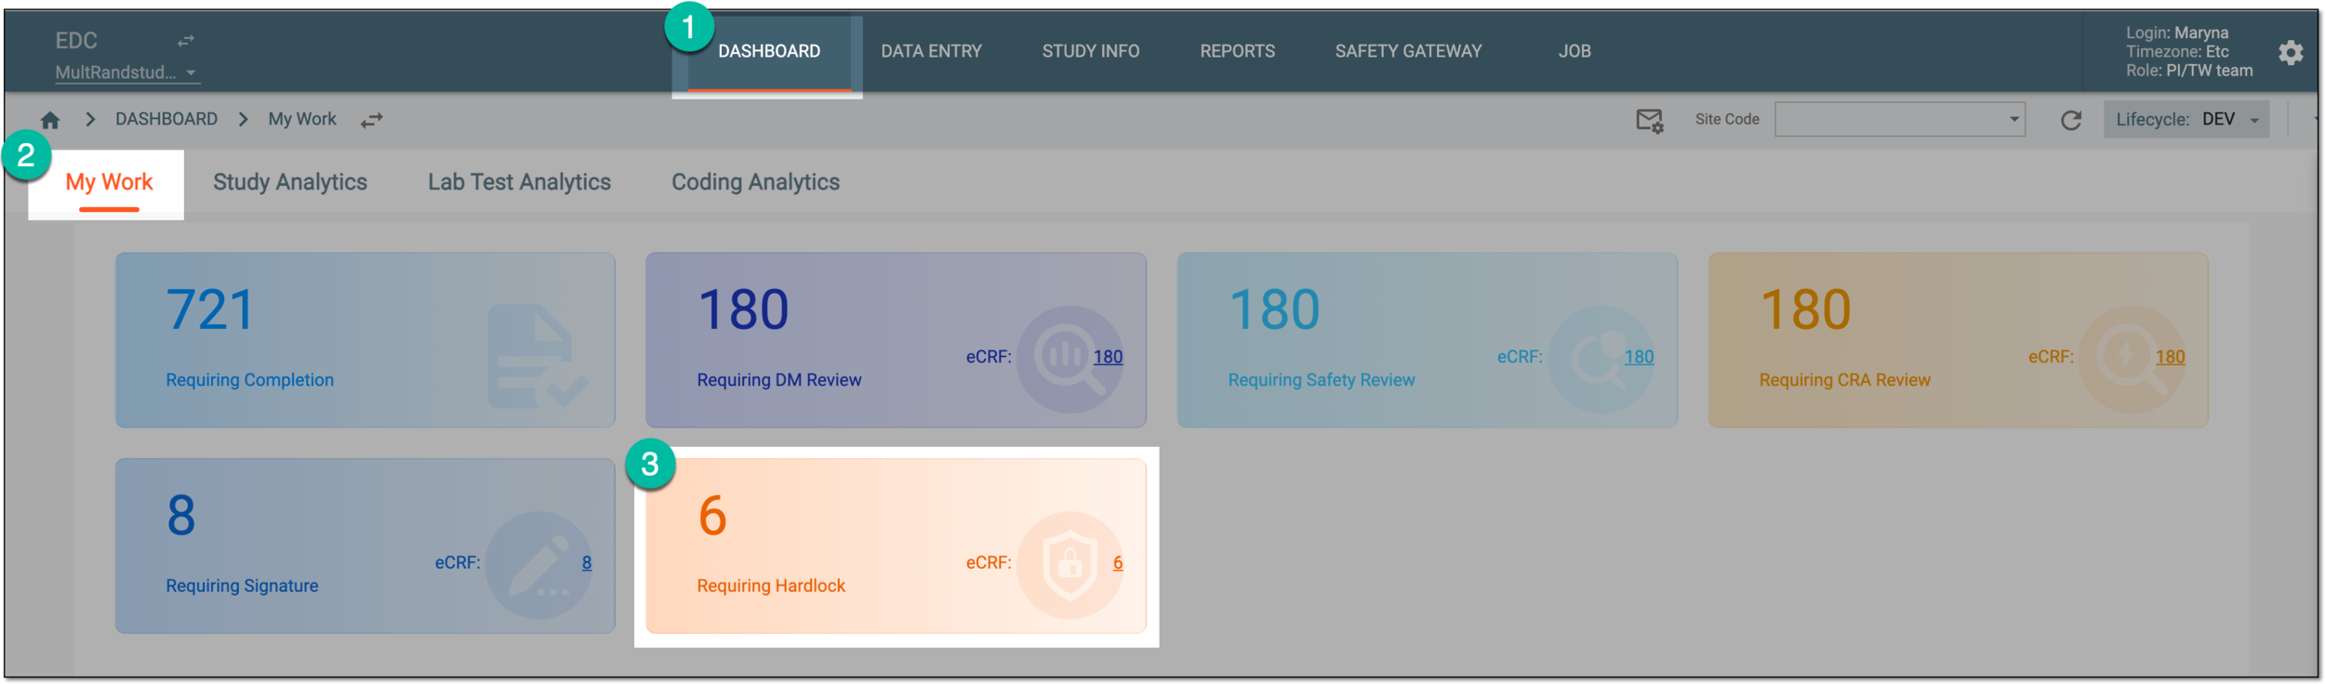
Task: Open STUDY INFO menu
Action: [x=1090, y=51]
